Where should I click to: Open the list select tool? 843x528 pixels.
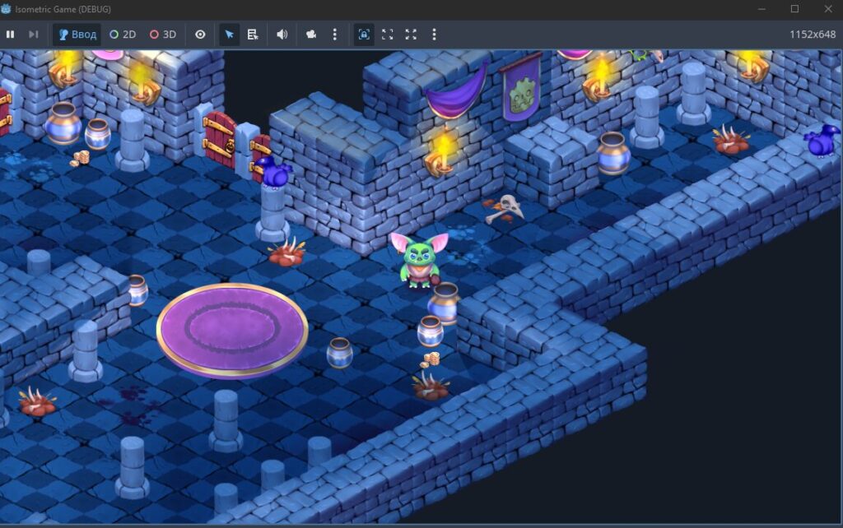click(x=253, y=35)
